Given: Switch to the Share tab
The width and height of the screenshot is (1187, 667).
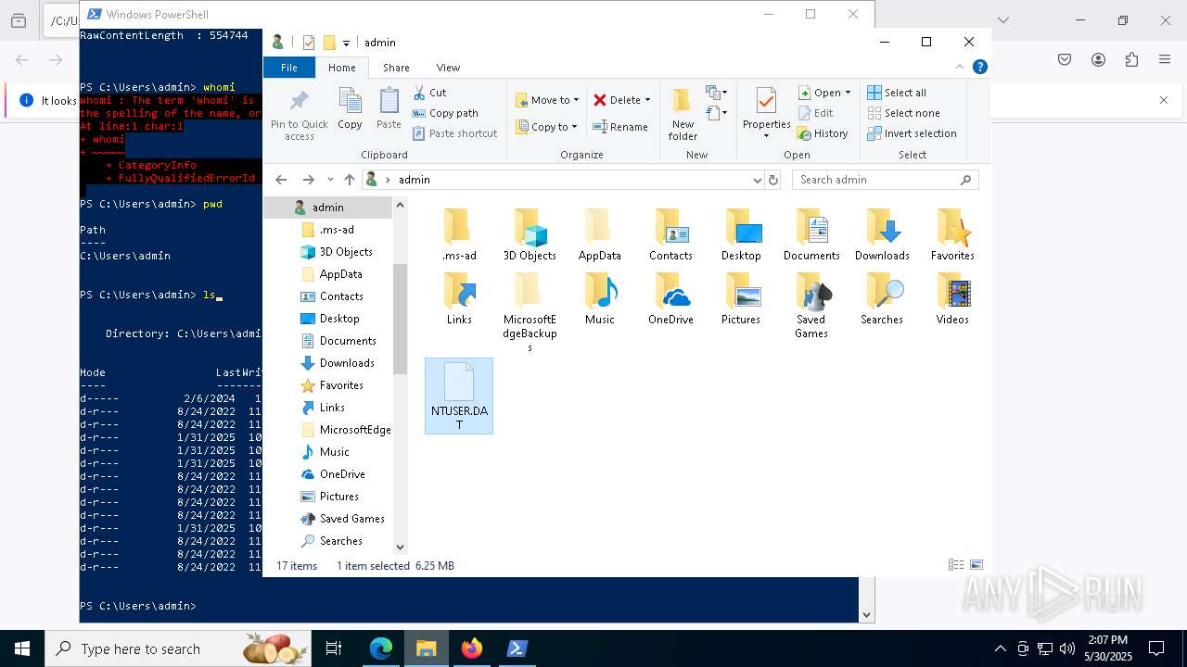Looking at the screenshot, I should [396, 68].
